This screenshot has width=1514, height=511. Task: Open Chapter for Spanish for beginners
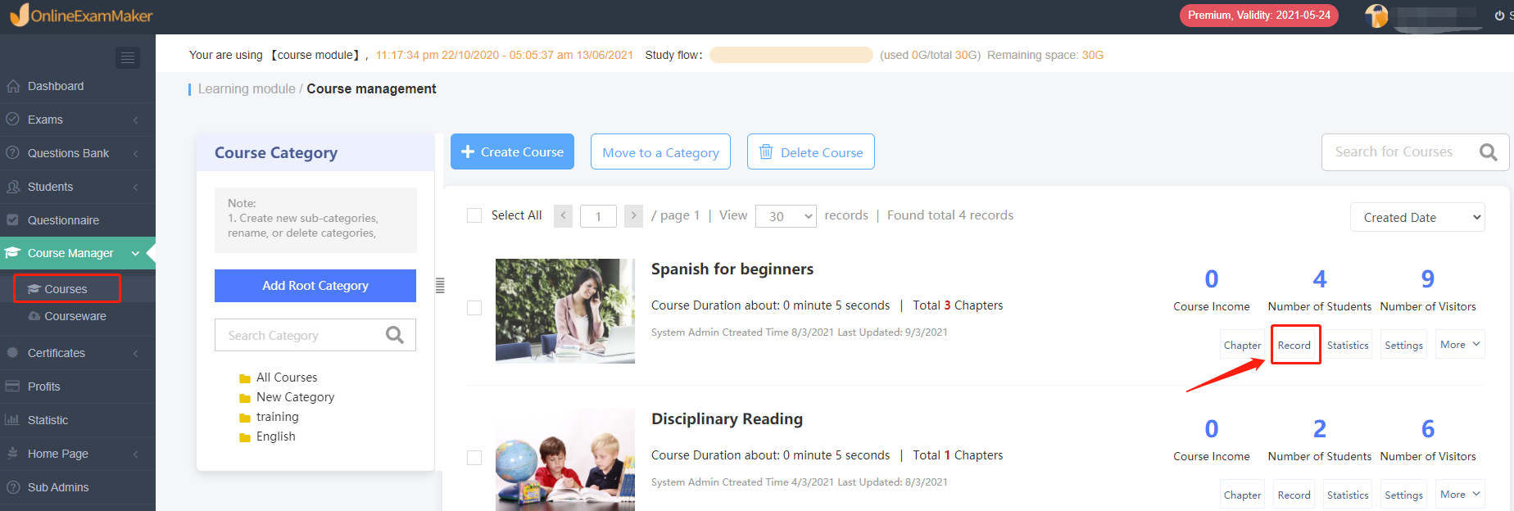[1242, 345]
